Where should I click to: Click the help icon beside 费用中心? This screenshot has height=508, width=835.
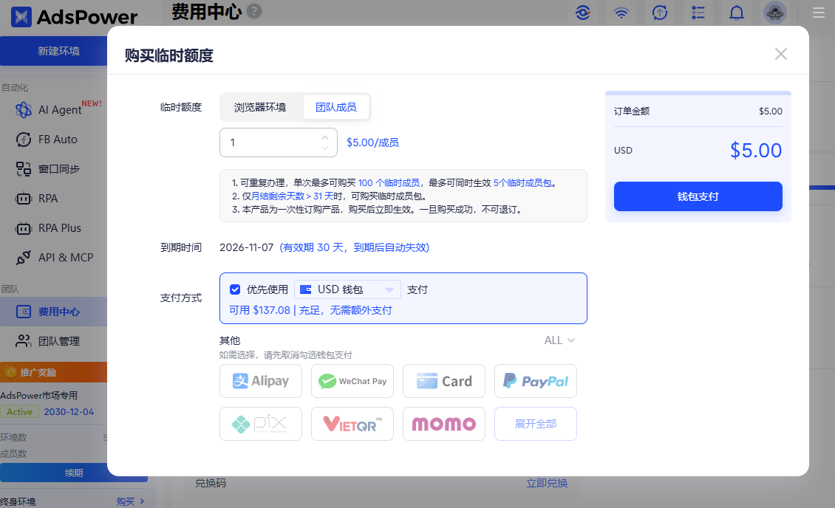click(254, 10)
